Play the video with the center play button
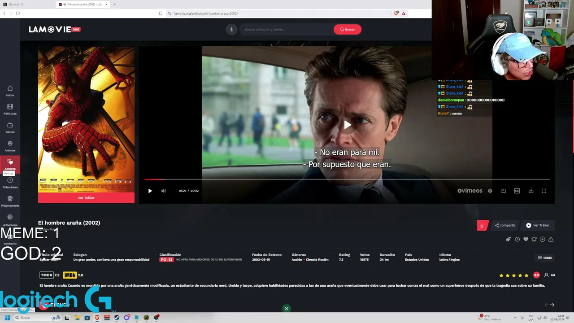574x323 pixels. pos(347,125)
